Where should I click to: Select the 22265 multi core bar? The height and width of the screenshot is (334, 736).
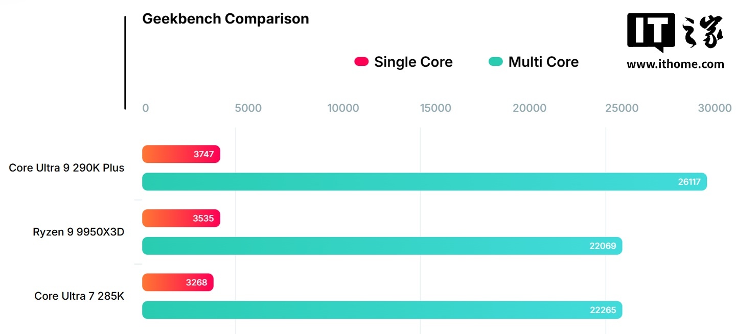pos(382,311)
